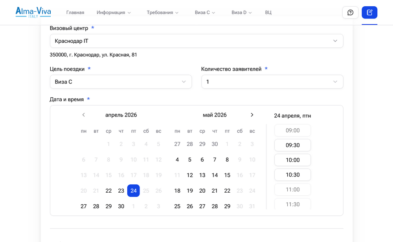
Task: Click the Alma-Viva Italy logo
Action: 33,13
